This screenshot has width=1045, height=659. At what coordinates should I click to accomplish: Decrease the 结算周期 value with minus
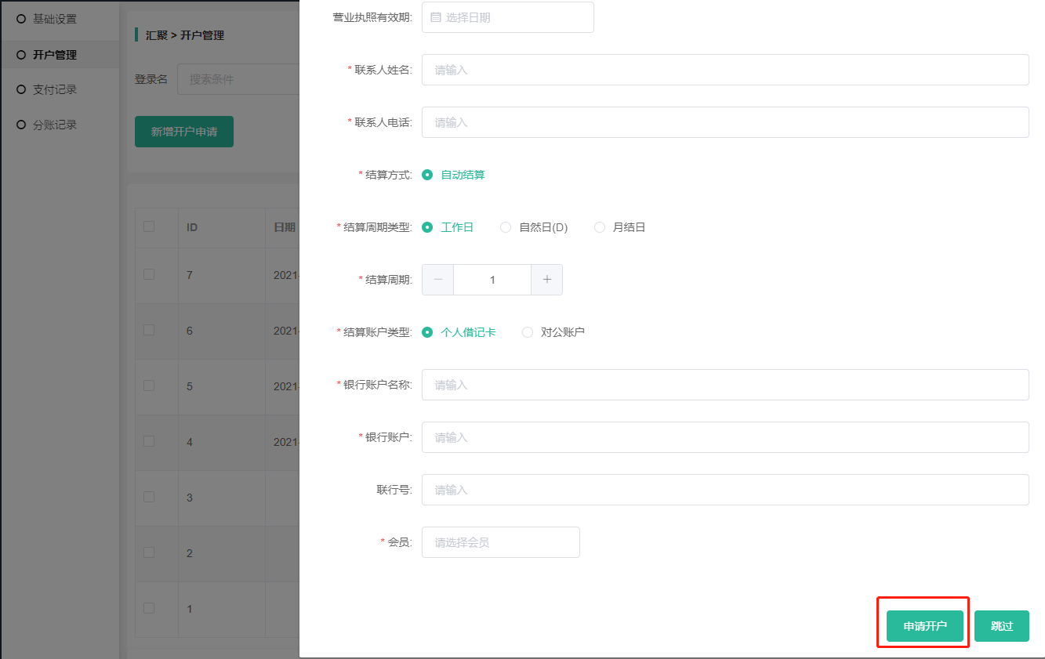tap(437, 280)
